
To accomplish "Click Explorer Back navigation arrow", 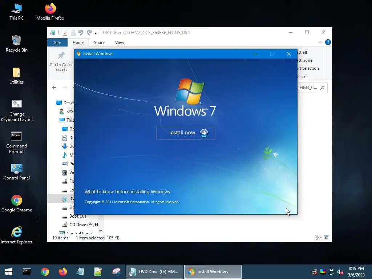I will pyautogui.click(x=54, y=88).
